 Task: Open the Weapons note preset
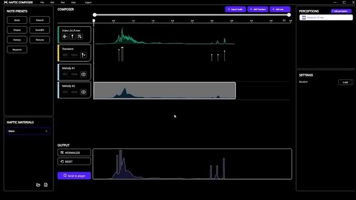pos(17,49)
